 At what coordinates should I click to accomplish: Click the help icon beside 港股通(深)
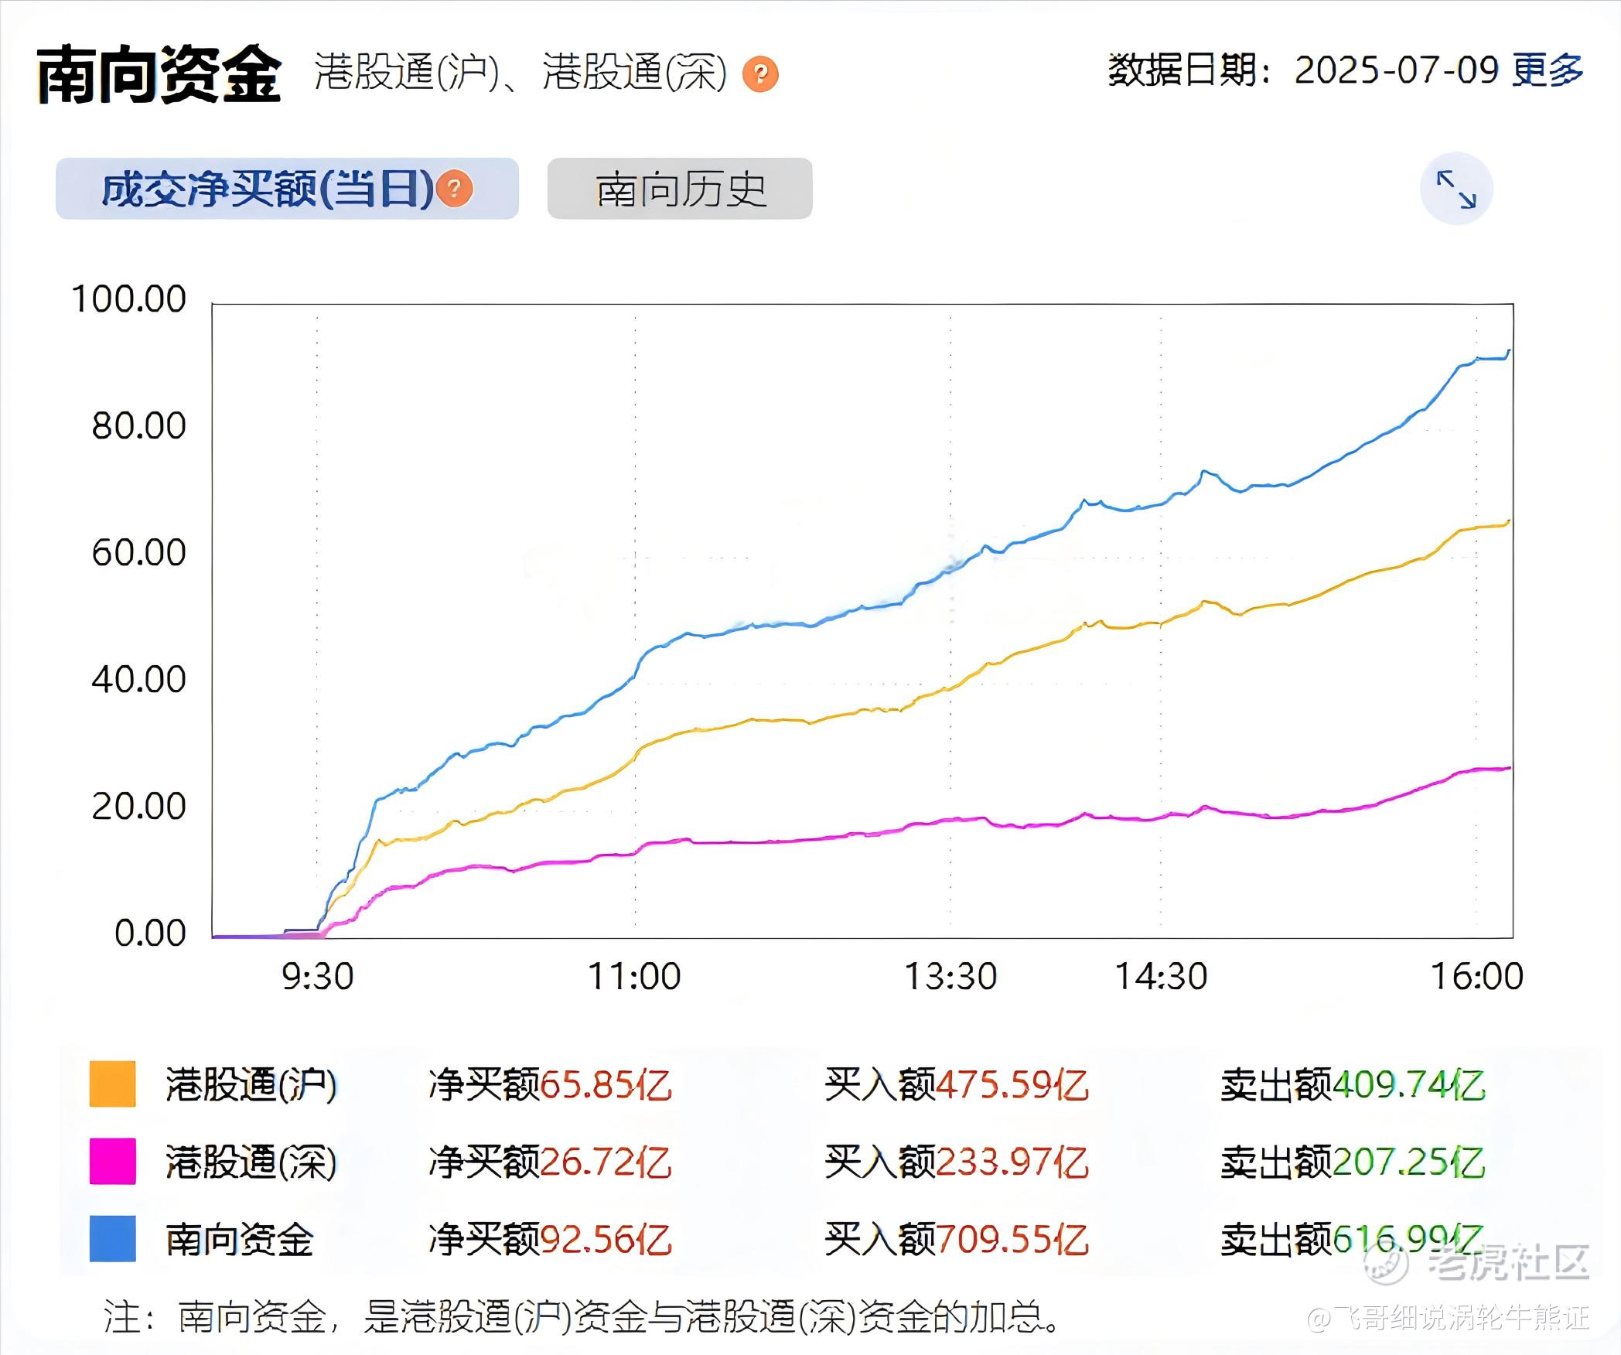coord(760,74)
